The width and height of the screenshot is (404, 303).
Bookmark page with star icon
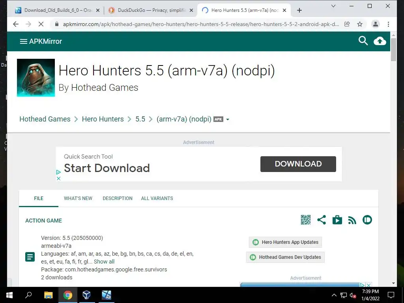360,24
